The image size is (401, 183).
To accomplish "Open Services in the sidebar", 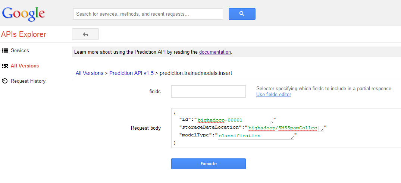I will pyautogui.click(x=20, y=51).
